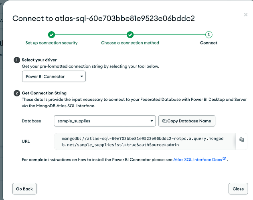This screenshot has width=253, height=200.
Task: Click the Go Back button
Action: [24, 189]
